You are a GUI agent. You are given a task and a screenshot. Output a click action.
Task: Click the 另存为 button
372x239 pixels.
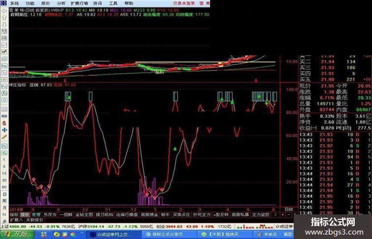click(50, 215)
